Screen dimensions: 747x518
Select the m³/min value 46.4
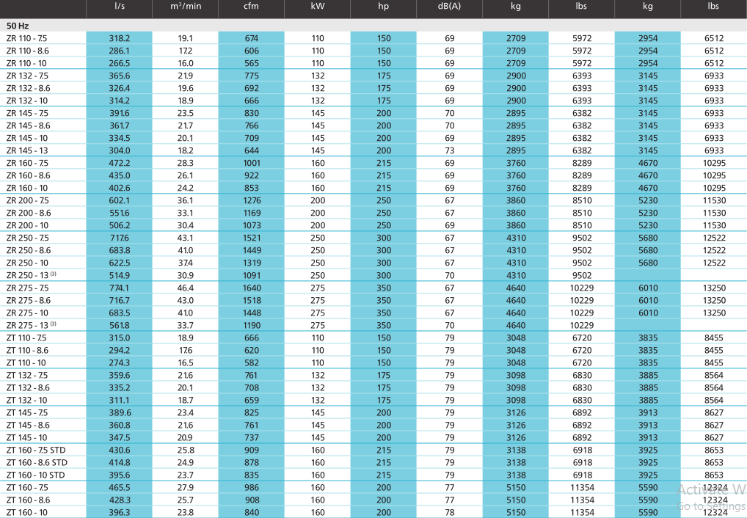tap(186, 288)
